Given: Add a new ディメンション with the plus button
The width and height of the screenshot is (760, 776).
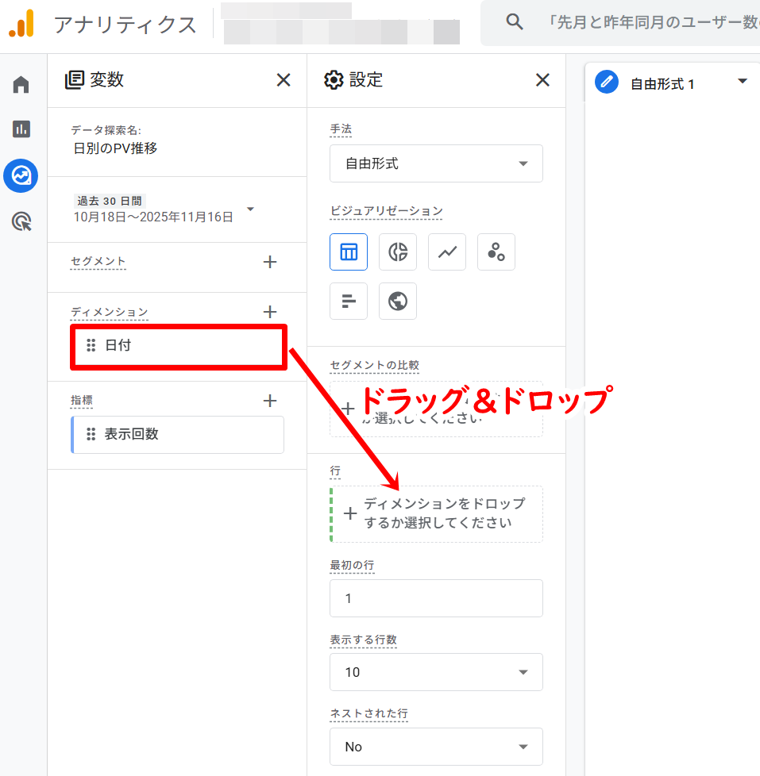Looking at the screenshot, I should [x=270, y=312].
